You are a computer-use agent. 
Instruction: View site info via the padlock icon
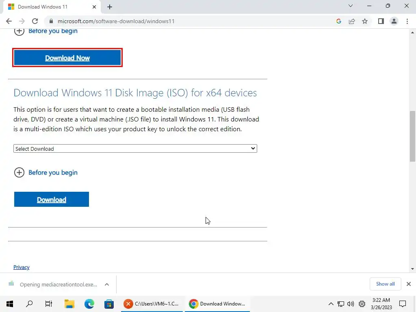point(51,21)
